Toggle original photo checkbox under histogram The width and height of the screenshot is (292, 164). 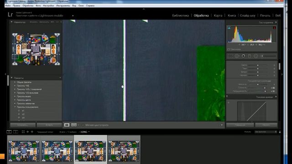coord(229,49)
